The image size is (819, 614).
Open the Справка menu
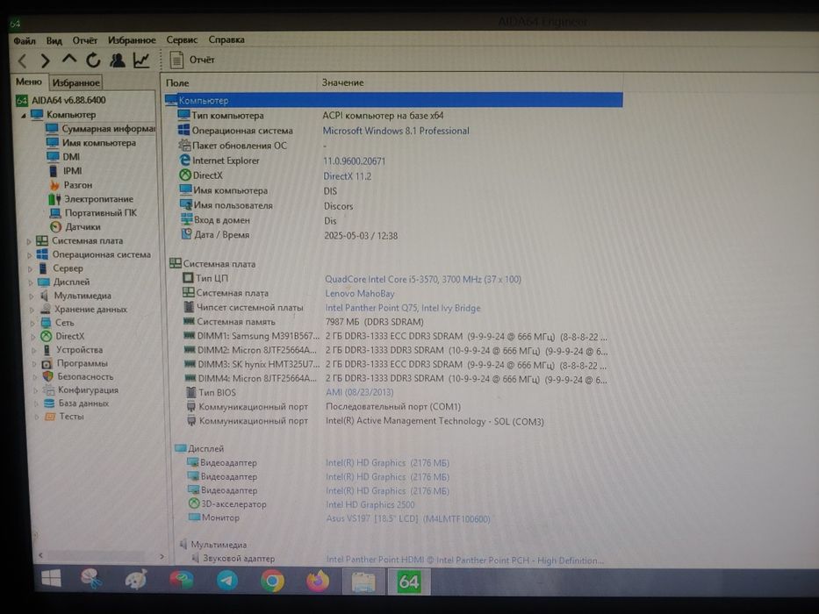coord(226,39)
